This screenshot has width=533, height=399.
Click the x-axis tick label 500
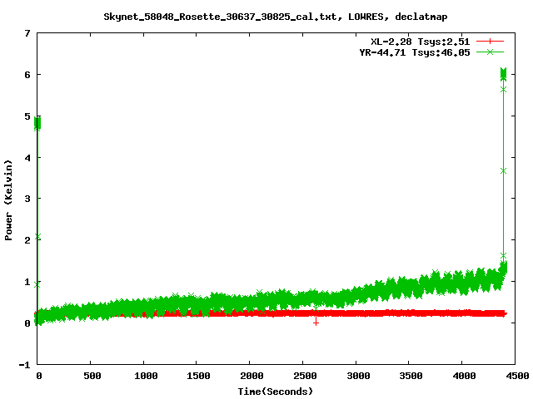click(x=92, y=376)
